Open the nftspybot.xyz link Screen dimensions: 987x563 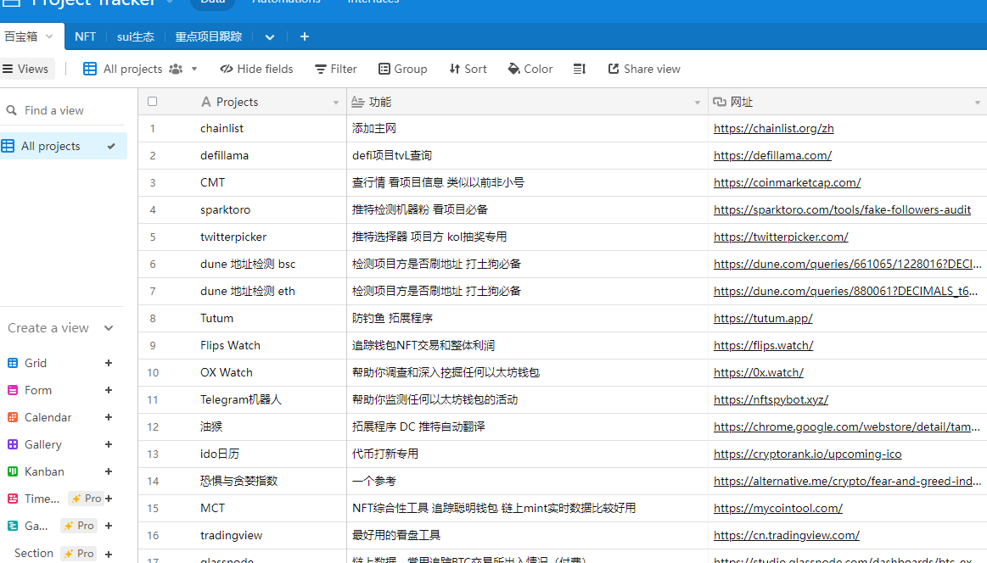click(771, 399)
